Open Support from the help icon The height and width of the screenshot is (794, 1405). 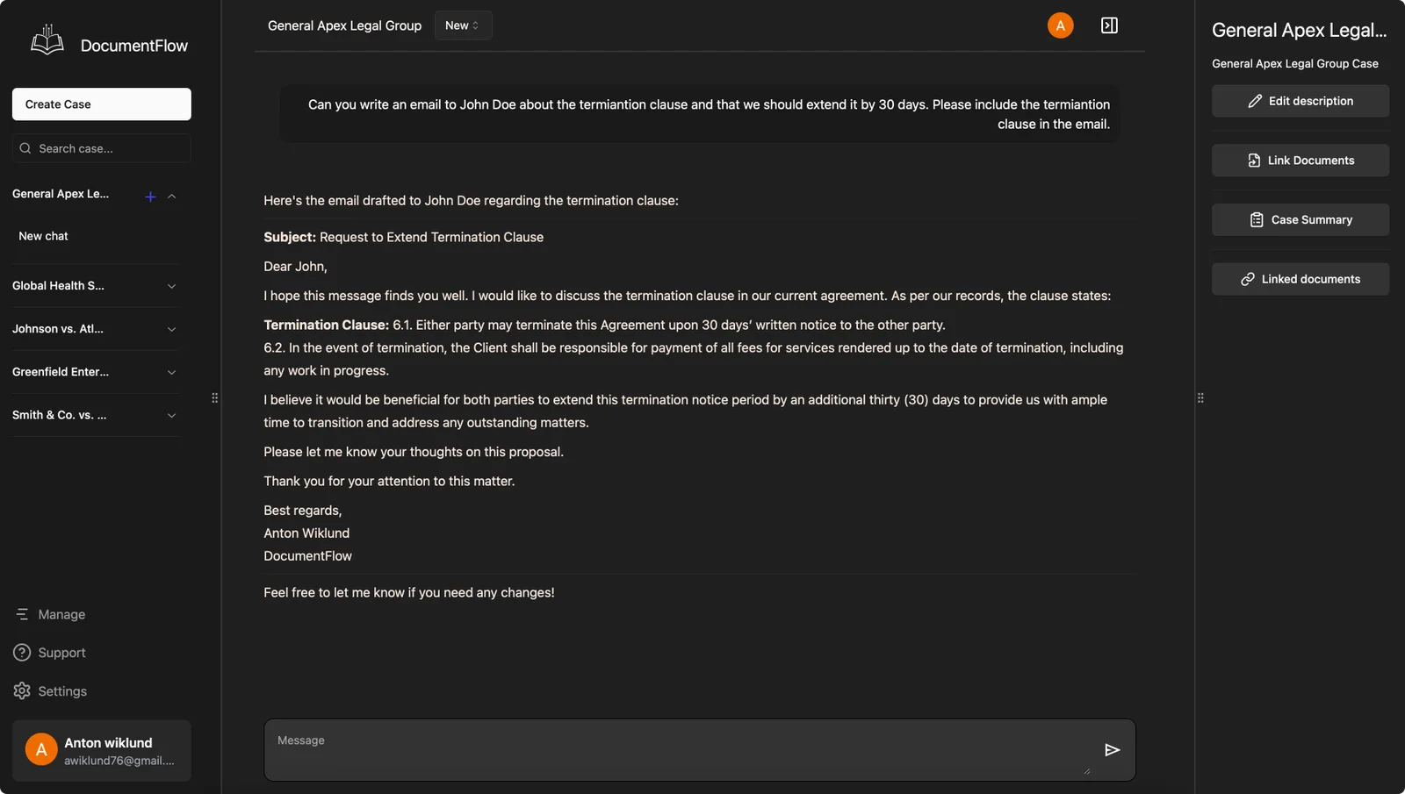click(x=22, y=653)
